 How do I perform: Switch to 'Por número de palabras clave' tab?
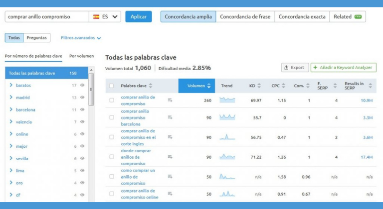pyautogui.click(x=33, y=56)
